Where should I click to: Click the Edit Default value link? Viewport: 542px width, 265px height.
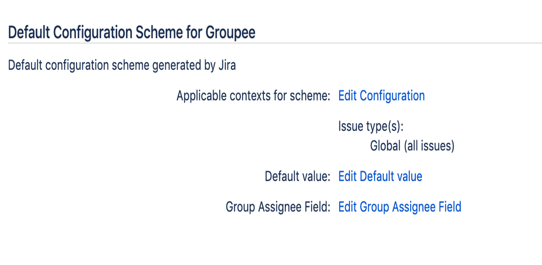pyautogui.click(x=380, y=176)
